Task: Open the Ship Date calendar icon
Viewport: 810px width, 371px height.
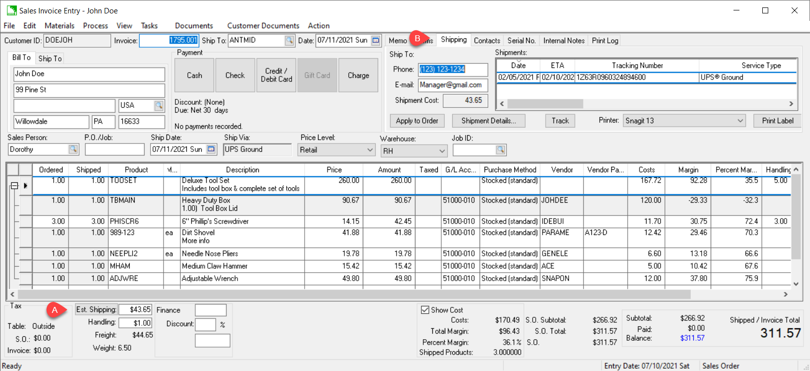Action: coord(211,149)
